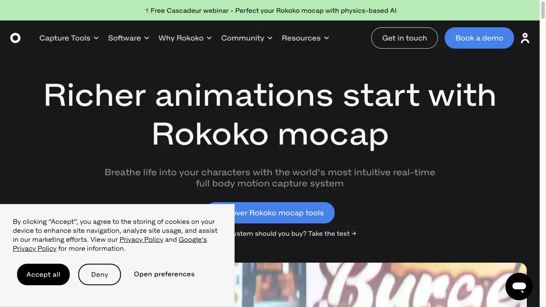Screen dimensions: 546x307
Task: Expand the Capture Tools chevron
Action: click(x=96, y=38)
